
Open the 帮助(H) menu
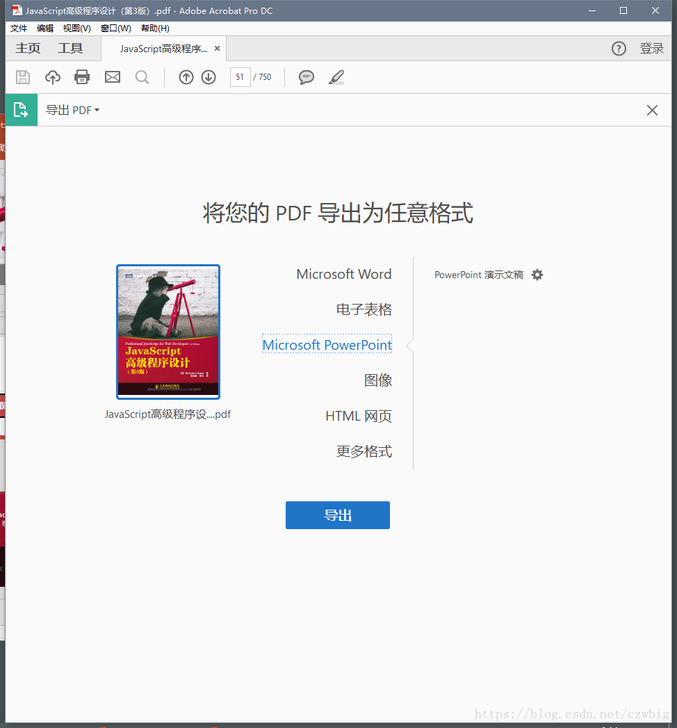155,29
